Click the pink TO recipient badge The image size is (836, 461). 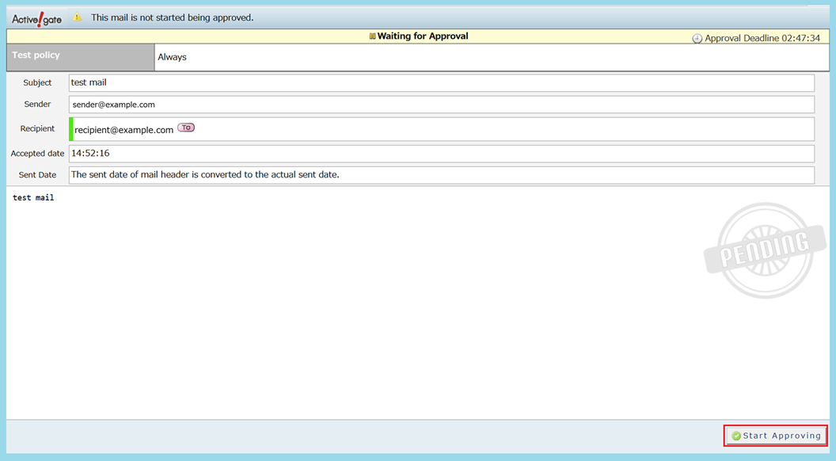tap(186, 128)
